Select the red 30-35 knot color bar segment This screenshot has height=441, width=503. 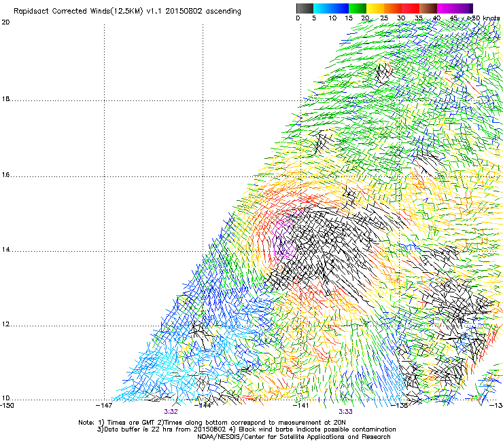(x=411, y=8)
